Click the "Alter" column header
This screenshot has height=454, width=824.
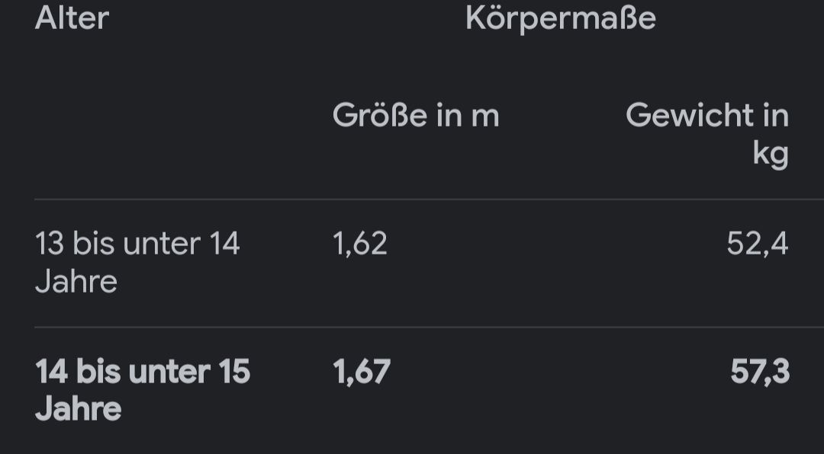72,18
